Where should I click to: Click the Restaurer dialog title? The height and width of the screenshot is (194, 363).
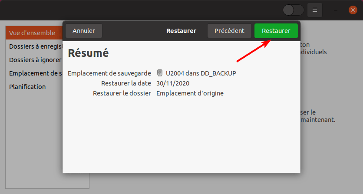point(181,31)
